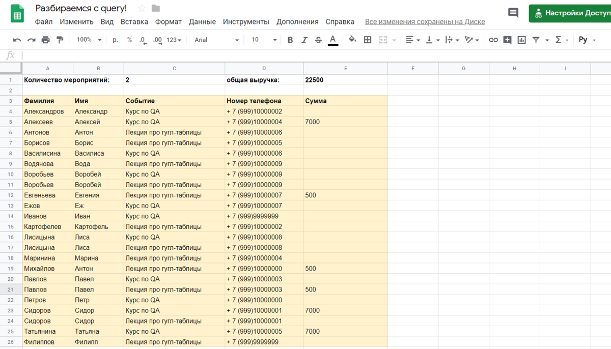611x349 pixels.
Task: Click the Undo arrow icon
Action: click(x=17, y=40)
